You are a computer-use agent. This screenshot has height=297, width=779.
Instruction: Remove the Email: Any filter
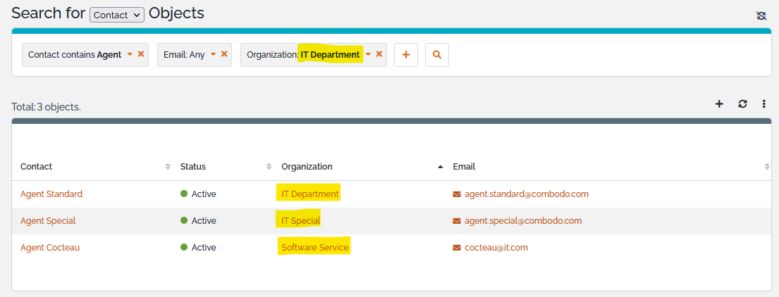224,54
